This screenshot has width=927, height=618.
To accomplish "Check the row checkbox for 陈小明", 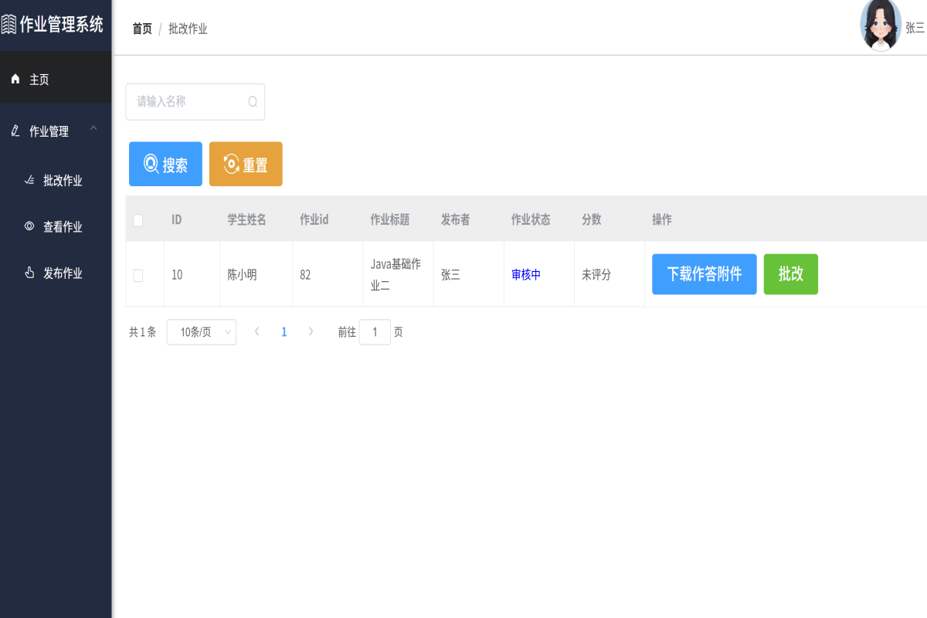I will click(x=138, y=275).
